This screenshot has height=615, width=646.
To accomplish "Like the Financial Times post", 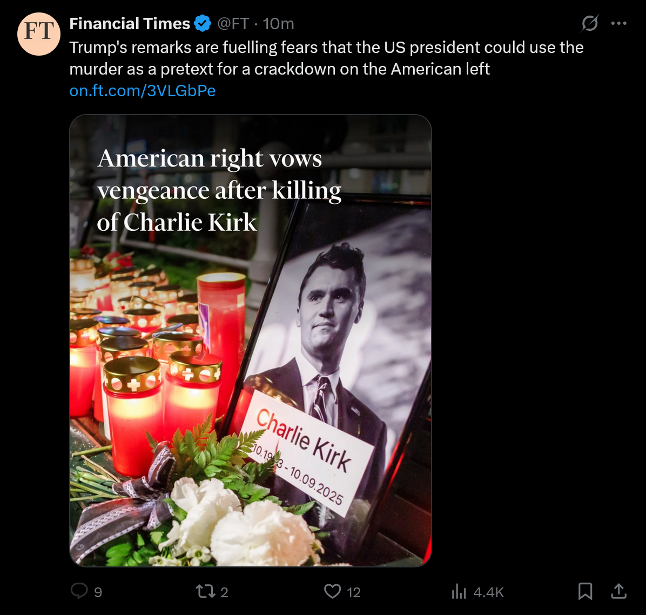I will pos(332,591).
